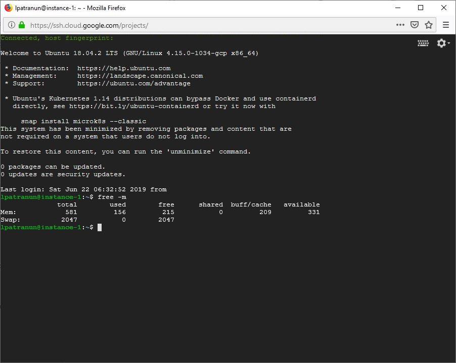Click the 'available' column header
The height and width of the screenshot is (363, 456).
click(302, 204)
